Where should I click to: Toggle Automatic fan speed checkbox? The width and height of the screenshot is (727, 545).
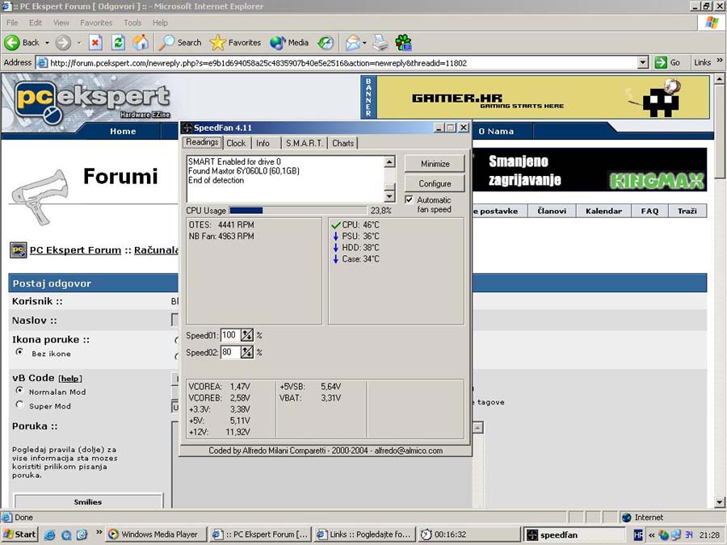point(409,199)
